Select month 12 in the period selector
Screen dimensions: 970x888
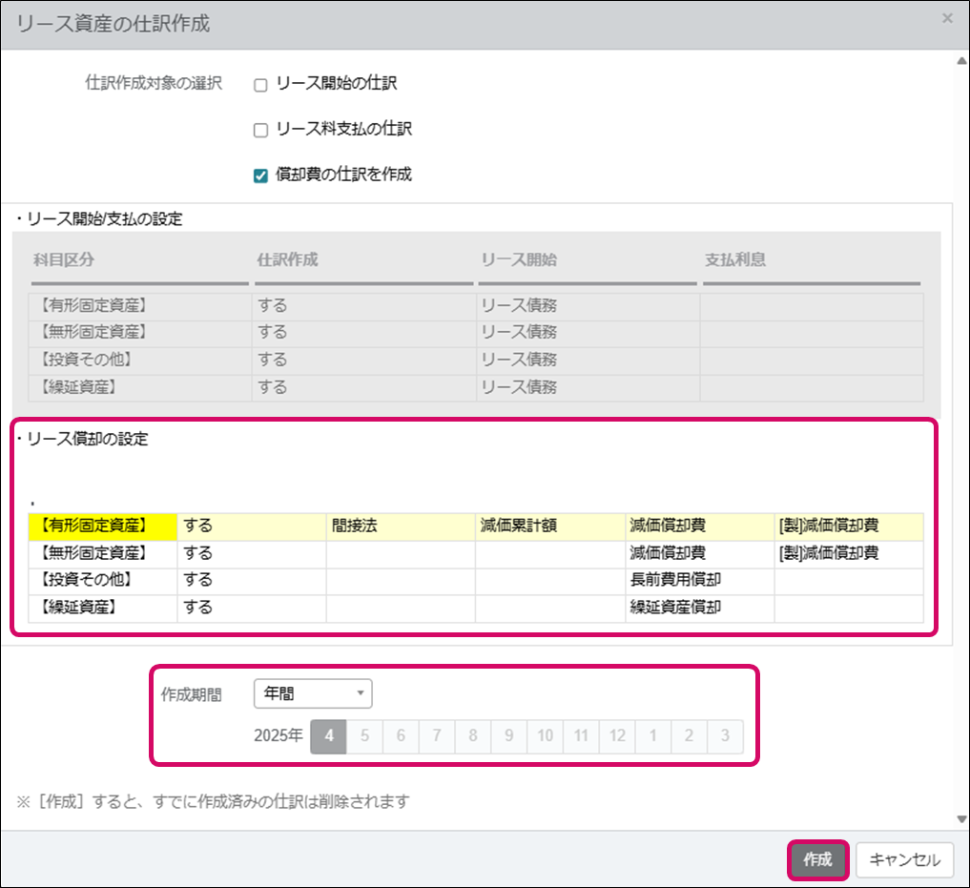pyautogui.click(x=617, y=736)
